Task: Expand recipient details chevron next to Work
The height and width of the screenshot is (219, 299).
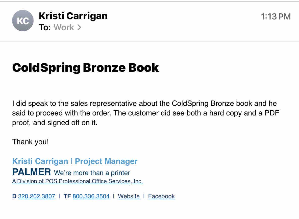Action: pyautogui.click(x=79, y=27)
